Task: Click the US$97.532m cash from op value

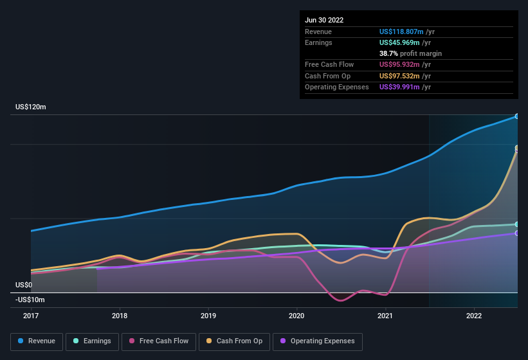Action: click(x=399, y=76)
